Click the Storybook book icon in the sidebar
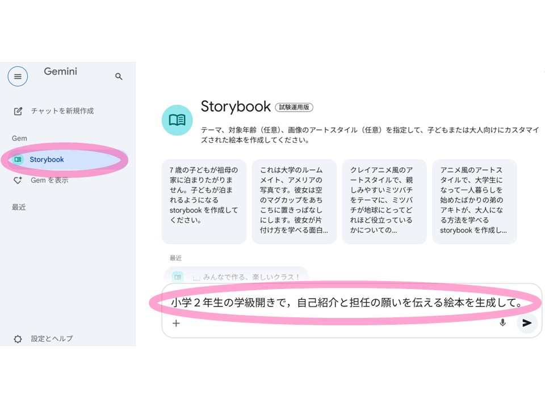 18,159
